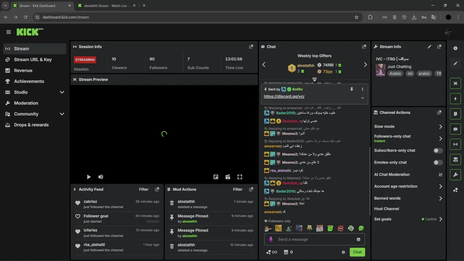This screenshot has width=464, height=261.
Task: Send message with green Chat button
Action: click(357, 252)
